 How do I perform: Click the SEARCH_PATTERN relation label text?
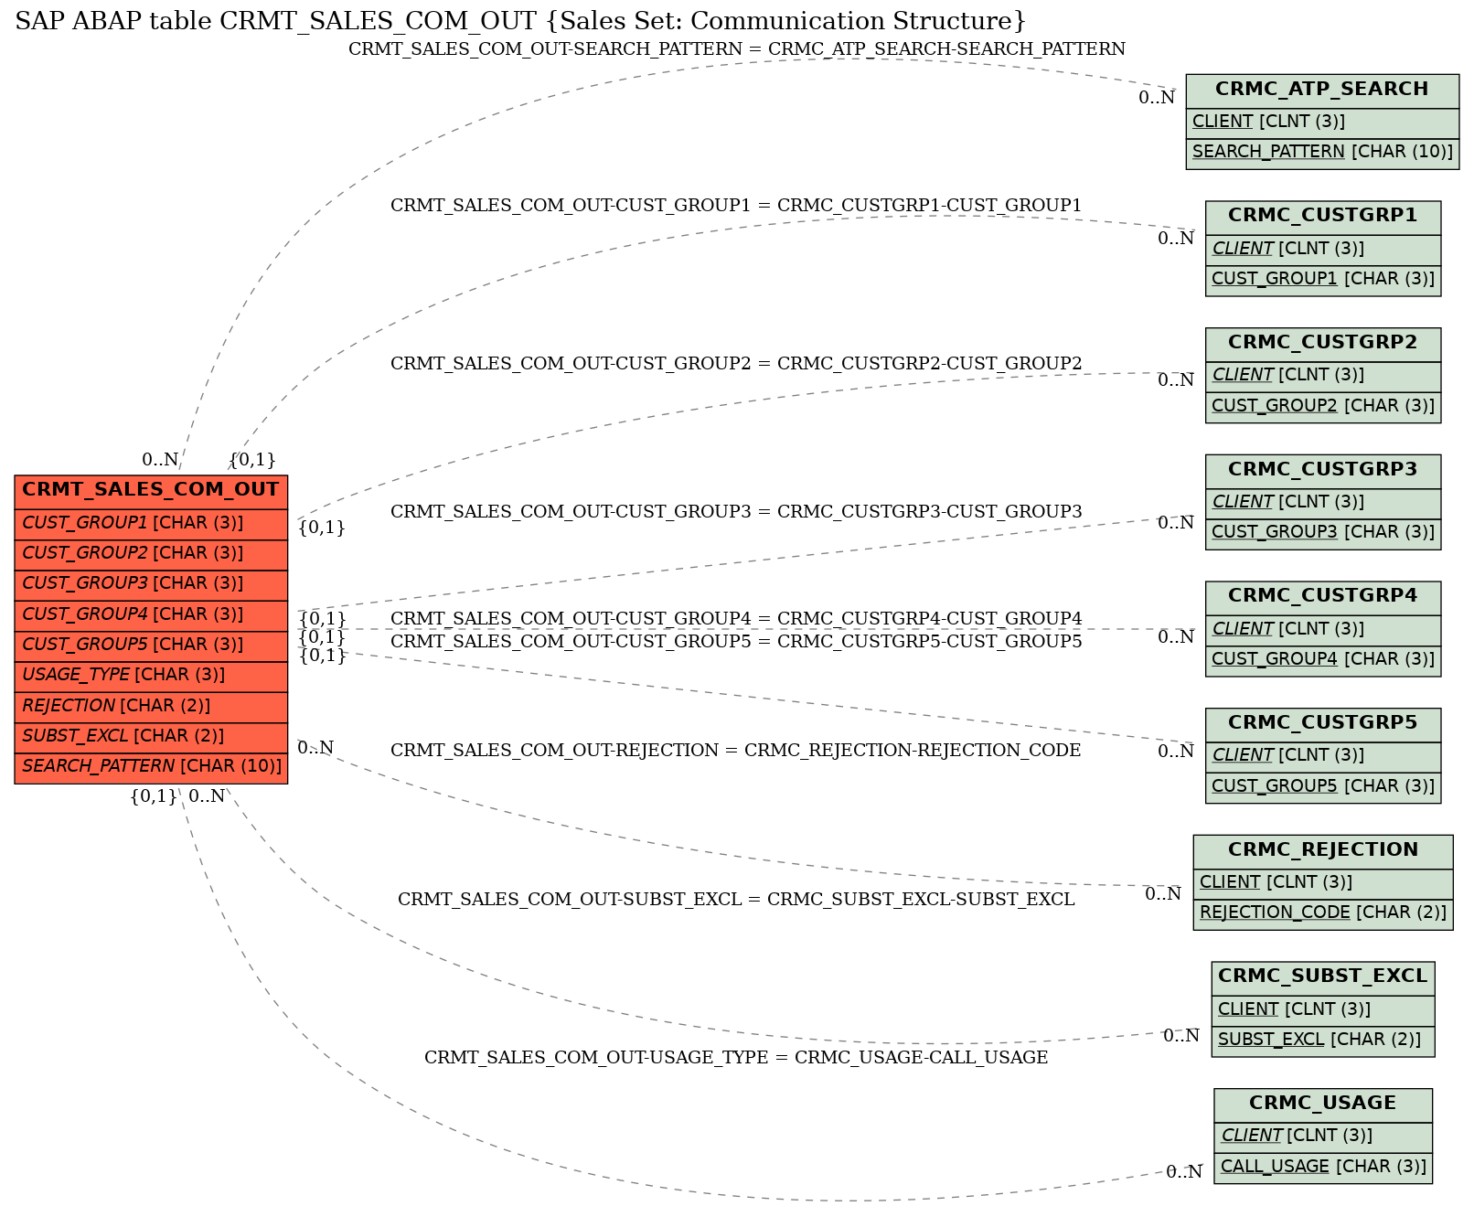[x=737, y=49]
